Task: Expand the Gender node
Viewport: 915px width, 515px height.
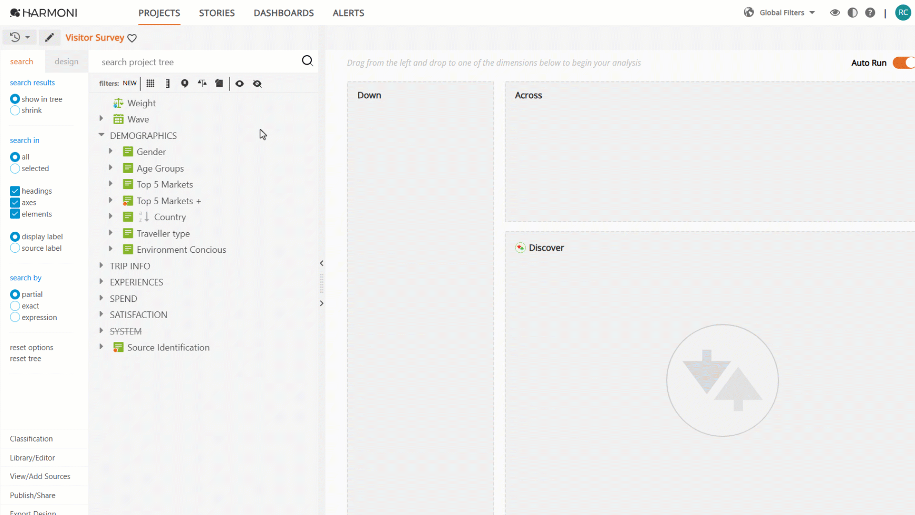Action: click(111, 151)
